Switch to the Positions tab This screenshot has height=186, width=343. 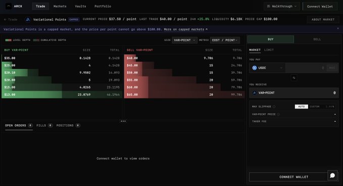68,126
